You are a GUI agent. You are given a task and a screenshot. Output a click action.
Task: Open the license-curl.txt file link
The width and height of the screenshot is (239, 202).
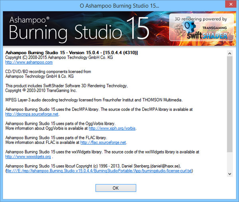pos(99,171)
